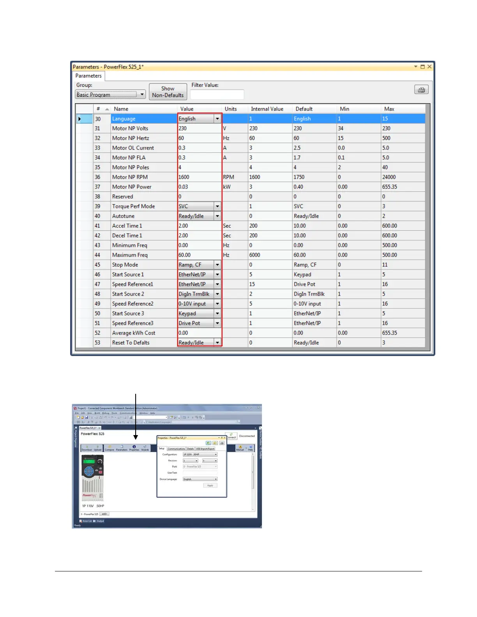Click the Value cell of Motor NP RPM
Screen dimensions: 477x617
tap(200, 177)
